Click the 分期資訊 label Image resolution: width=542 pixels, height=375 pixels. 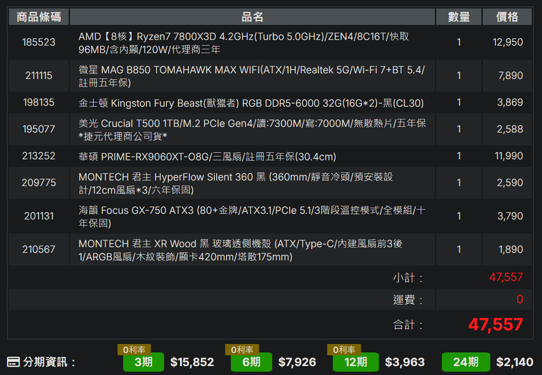point(49,362)
